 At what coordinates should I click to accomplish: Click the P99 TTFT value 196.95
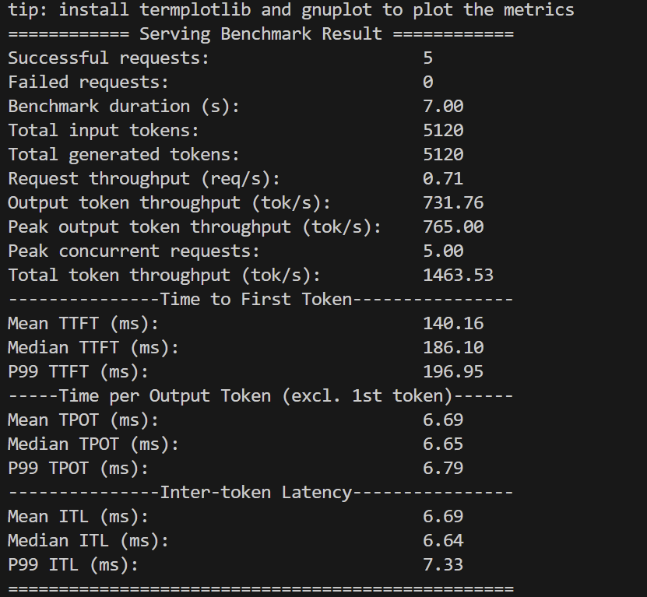(453, 372)
